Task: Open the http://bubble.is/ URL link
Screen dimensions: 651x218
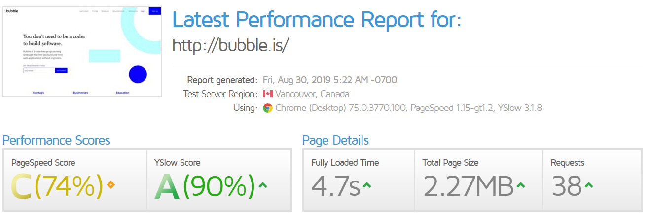Action: point(230,45)
